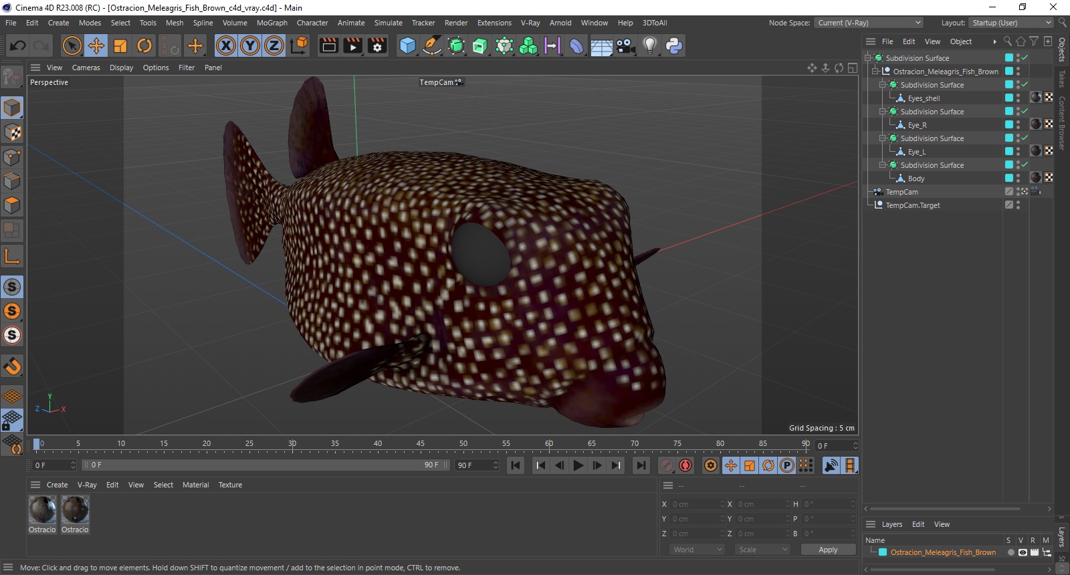Select Body object in tree
This screenshot has width=1070, height=575.
(916, 179)
